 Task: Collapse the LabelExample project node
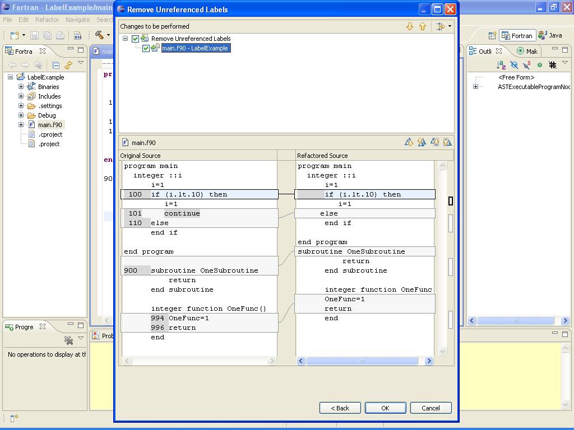[x=11, y=77]
